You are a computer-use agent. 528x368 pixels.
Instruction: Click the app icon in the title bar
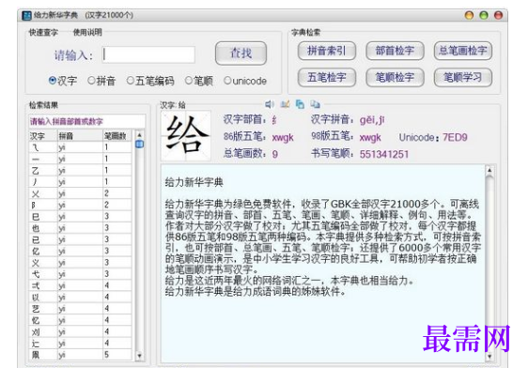26,15
